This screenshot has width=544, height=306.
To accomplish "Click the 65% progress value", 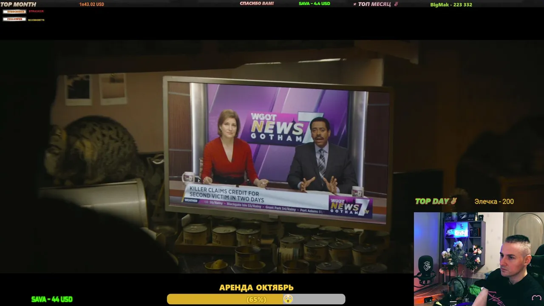I will click(257, 300).
